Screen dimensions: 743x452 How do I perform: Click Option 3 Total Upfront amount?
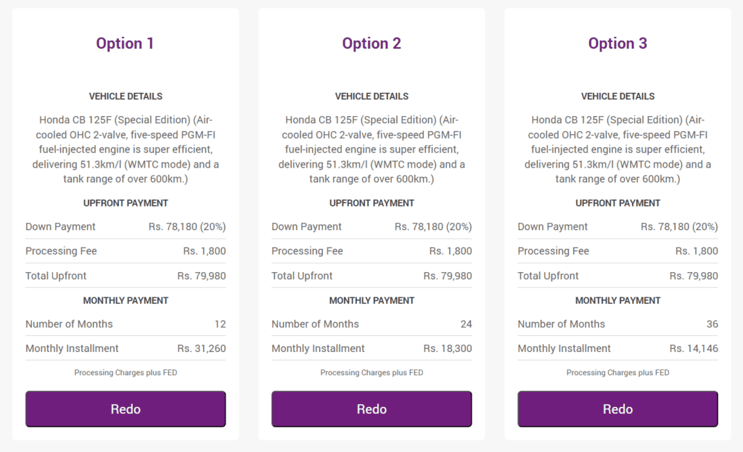[x=694, y=276]
